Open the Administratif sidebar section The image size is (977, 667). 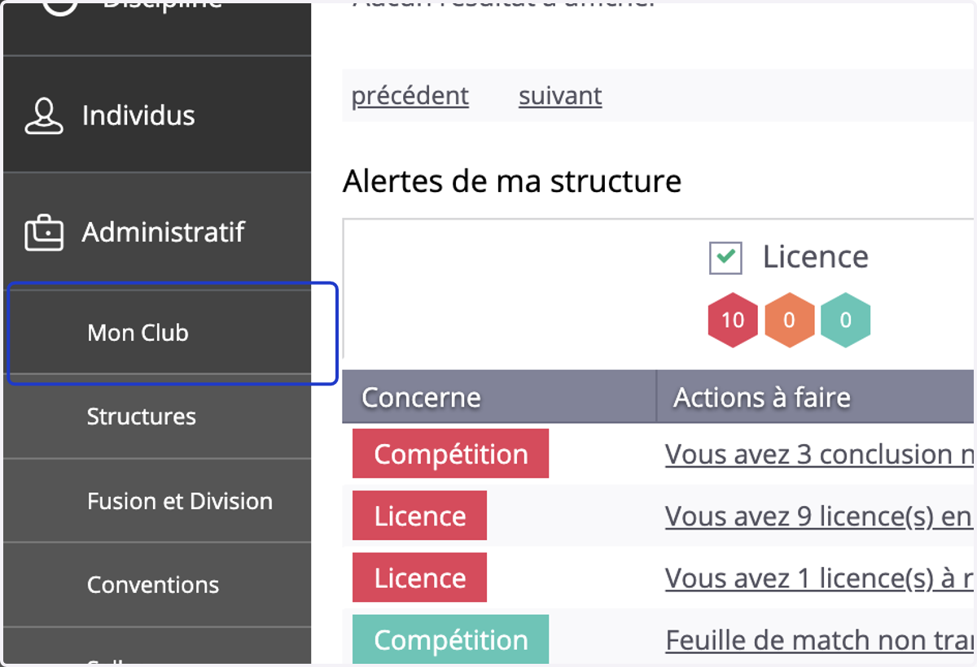tap(157, 231)
